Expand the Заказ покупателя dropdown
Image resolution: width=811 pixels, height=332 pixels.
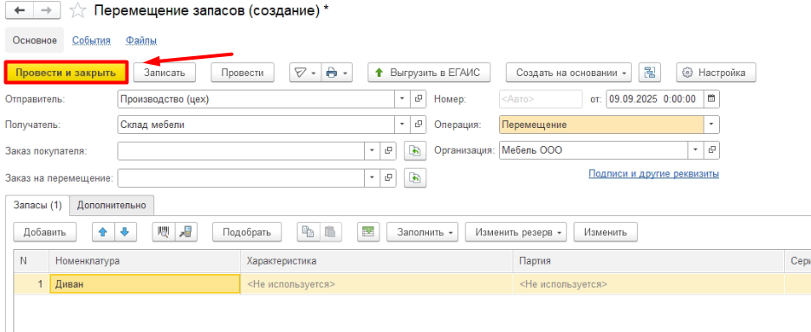coord(373,150)
